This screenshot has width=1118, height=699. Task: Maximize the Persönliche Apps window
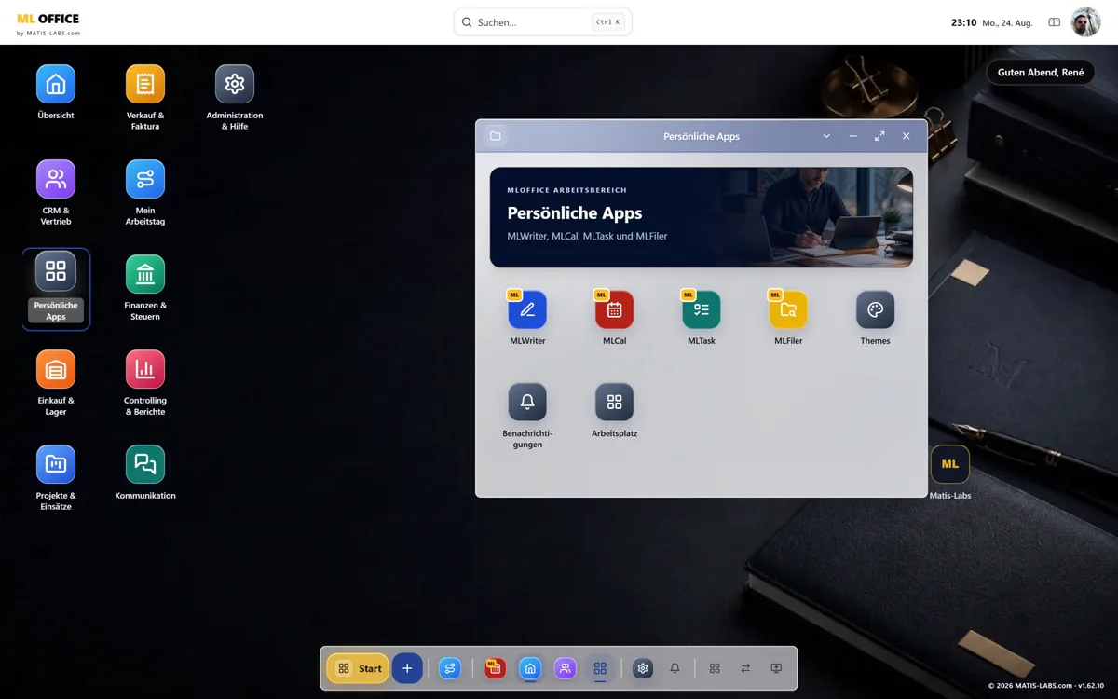(879, 136)
